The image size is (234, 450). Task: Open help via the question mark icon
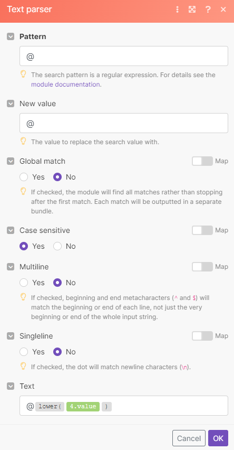point(208,10)
